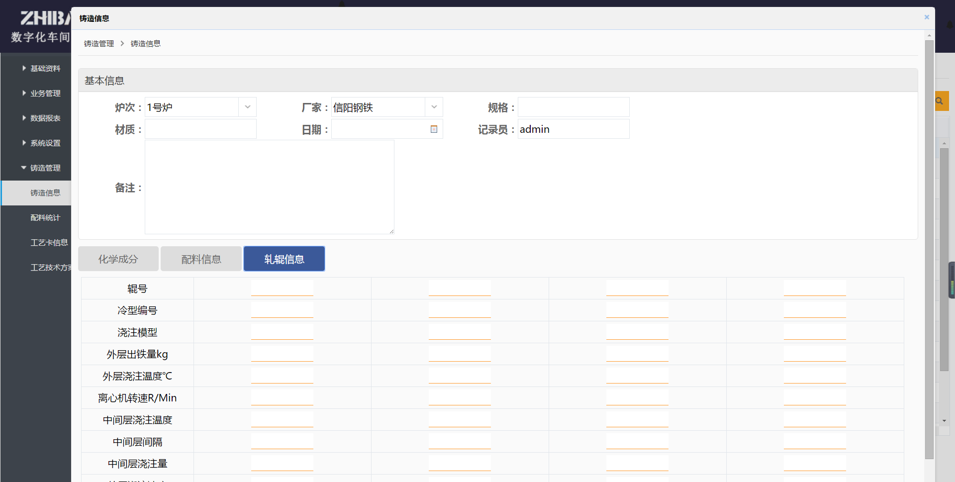Click 铸造管理 breadcrumb link
The width and height of the screenshot is (955, 482).
[x=99, y=44]
